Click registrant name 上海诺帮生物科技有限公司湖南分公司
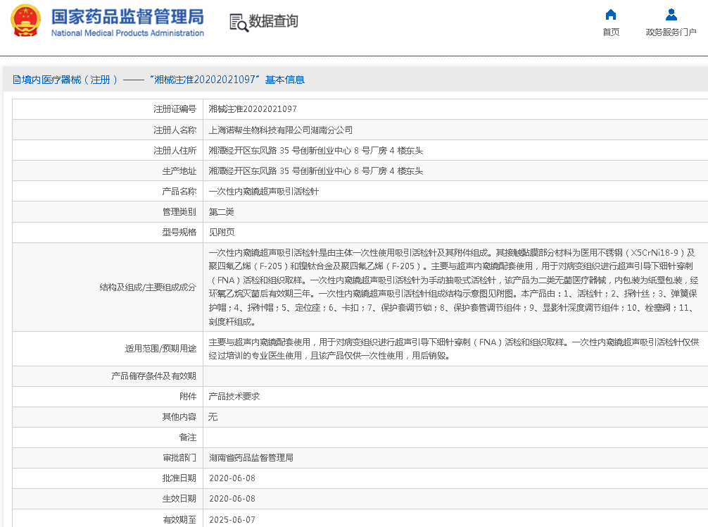This screenshot has width=708, height=527. tap(280, 130)
